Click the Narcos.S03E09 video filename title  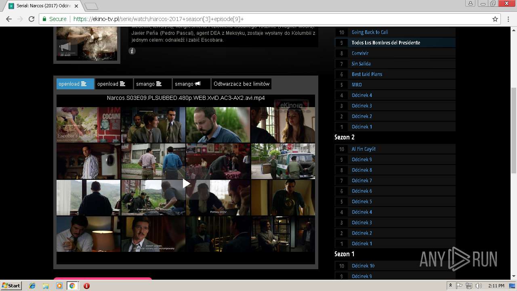pyautogui.click(x=186, y=98)
